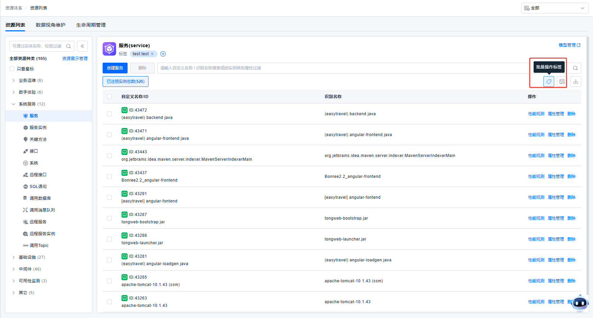Expand the 基础设施 tree category
593x318 pixels.
click(14, 257)
